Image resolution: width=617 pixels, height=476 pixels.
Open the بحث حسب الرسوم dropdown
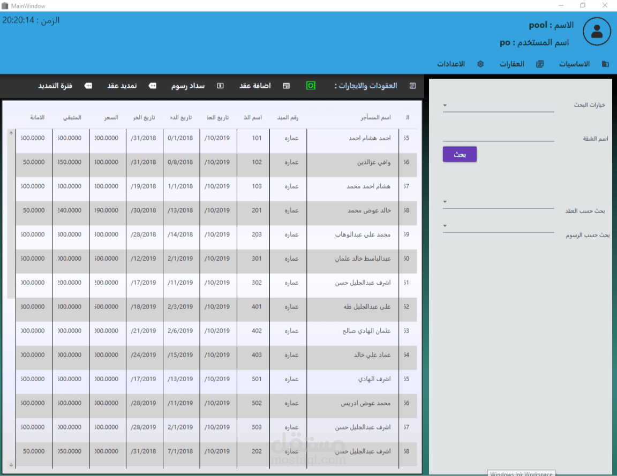pyautogui.click(x=498, y=226)
